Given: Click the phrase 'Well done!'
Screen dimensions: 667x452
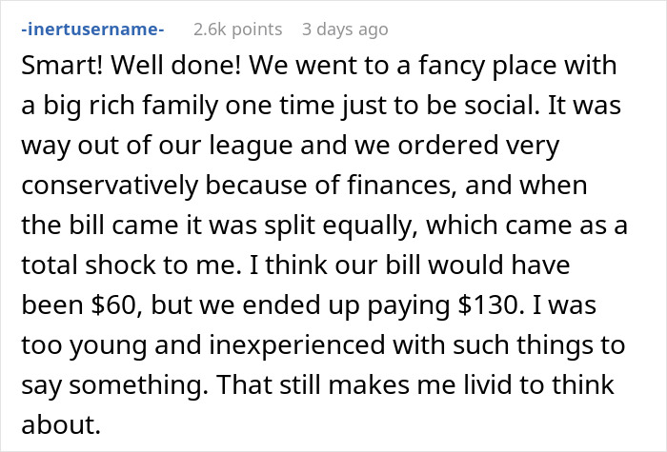Looking at the screenshot, I should (x=176, y=66).
